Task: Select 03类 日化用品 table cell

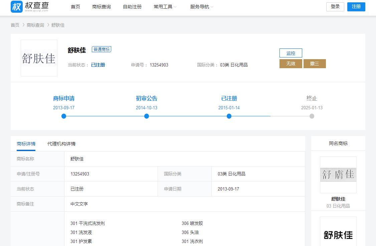Action: pyautogui.click(x=231, y=174)
